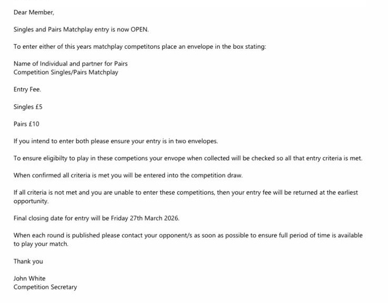The image size is (388, 303).
Task: Click the "Competition Secretary" title
Action: pyautogui.click(x=45, y=287)
